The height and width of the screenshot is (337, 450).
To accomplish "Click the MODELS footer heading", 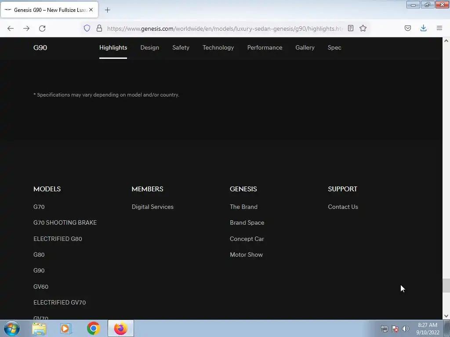I will click(47, 189).
